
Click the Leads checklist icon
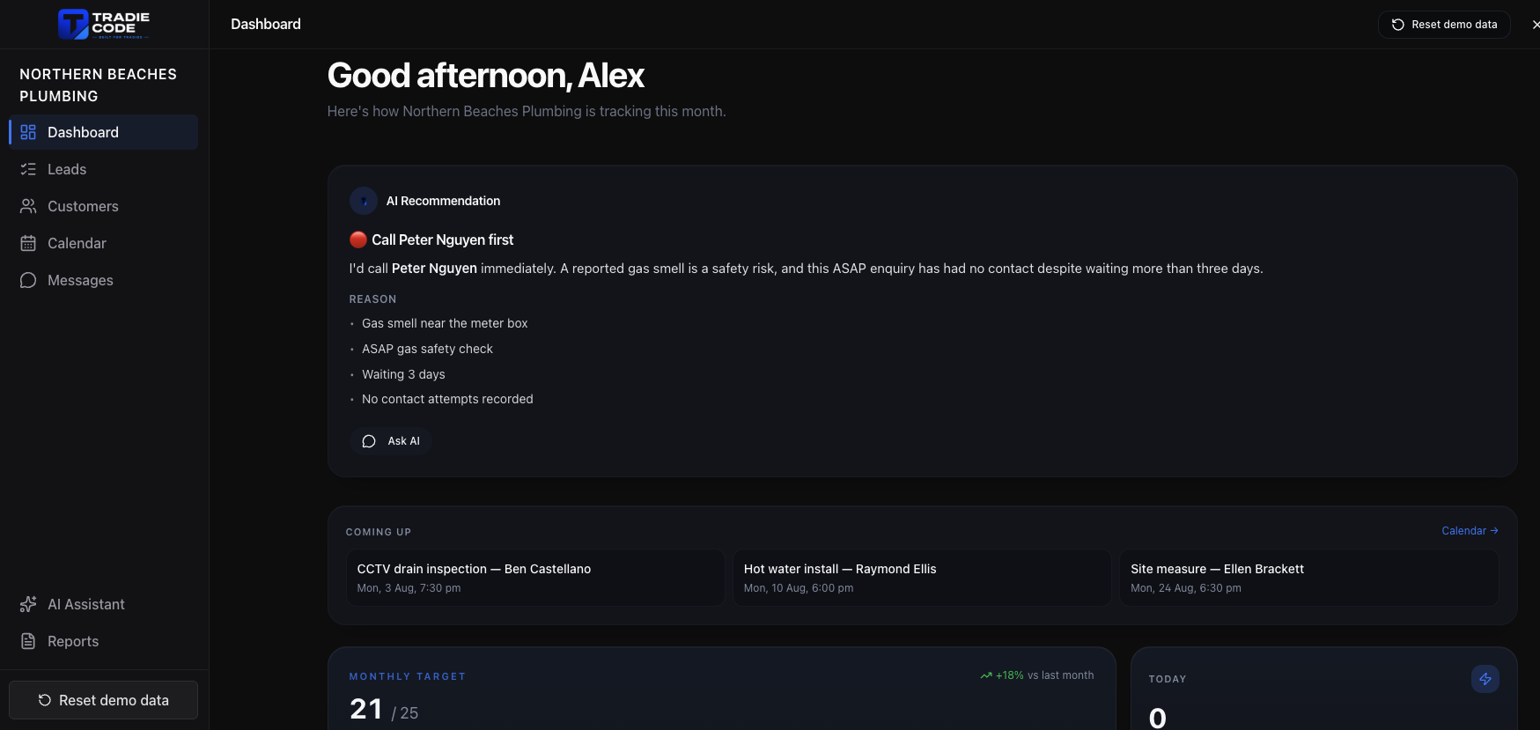click(28, 169)
